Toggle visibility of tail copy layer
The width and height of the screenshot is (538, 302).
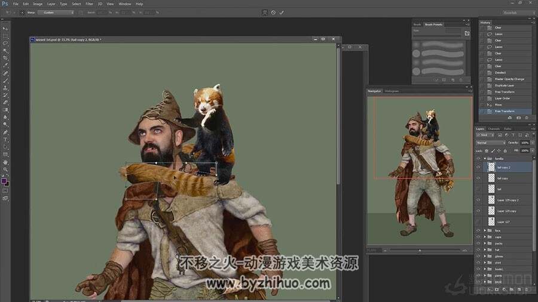coord(478,178)
